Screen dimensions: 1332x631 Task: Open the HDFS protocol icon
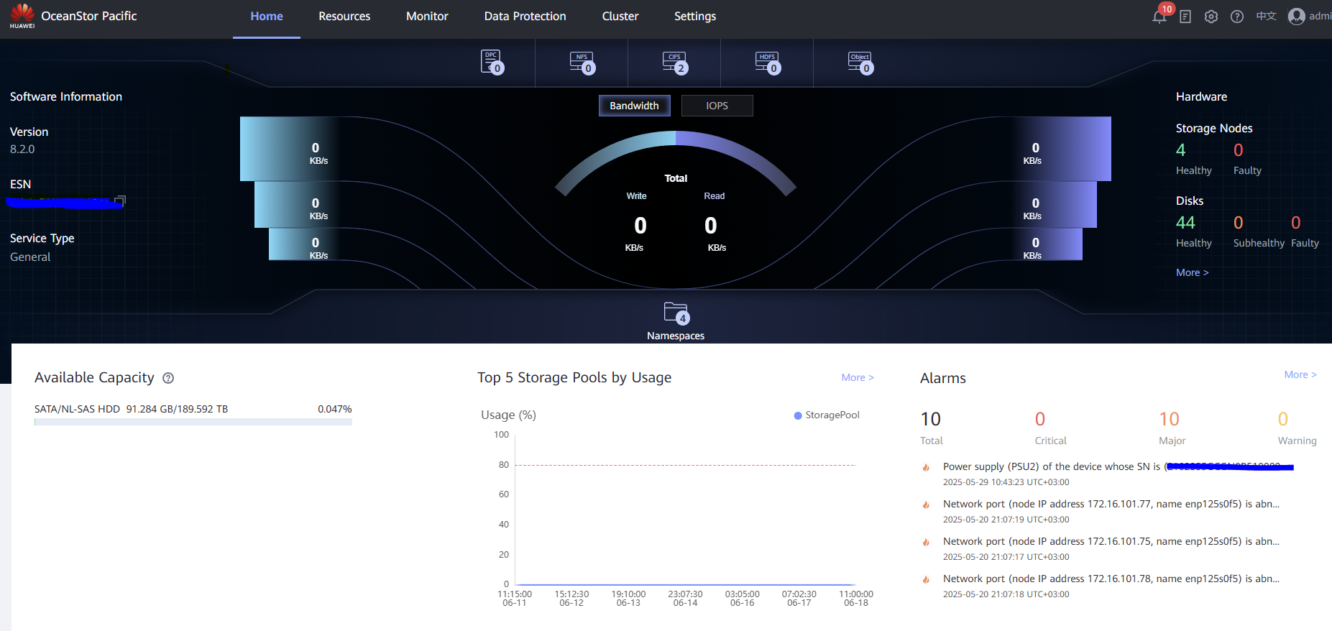pyautogui.click(x=768, y=63)
